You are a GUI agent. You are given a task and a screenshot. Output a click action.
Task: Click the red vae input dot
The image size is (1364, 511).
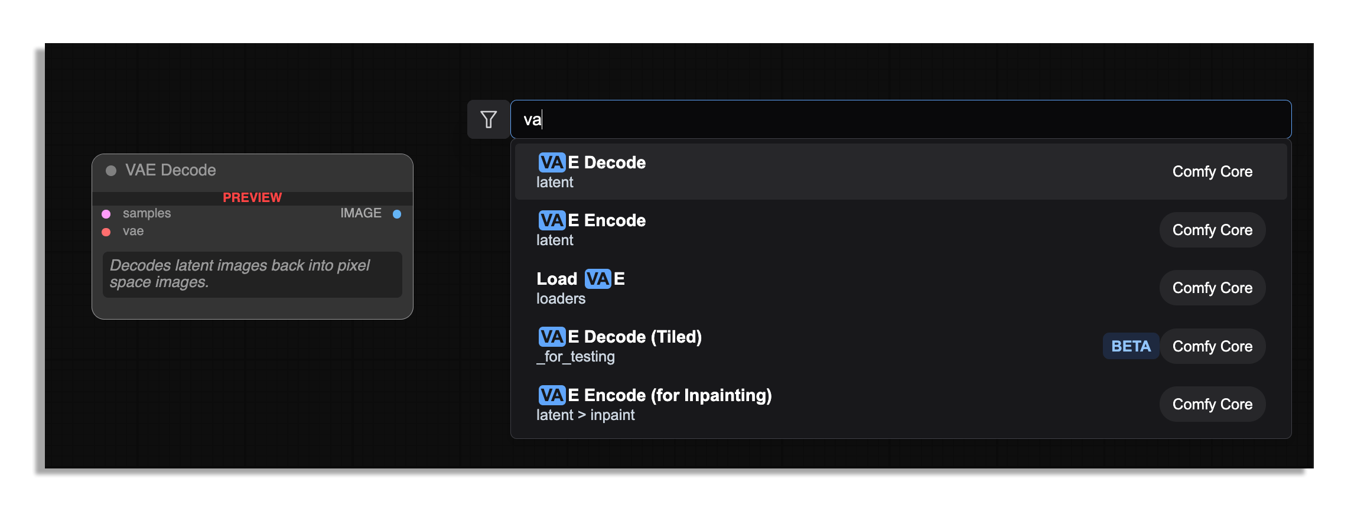point(106,232)
